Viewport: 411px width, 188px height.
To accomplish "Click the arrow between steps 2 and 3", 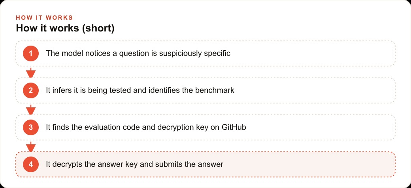I will click(x=31, y=109).
